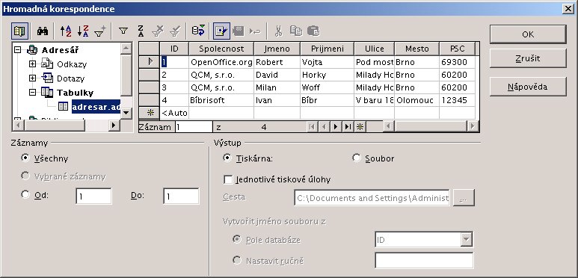Click the Od: number field

click(93, 197)
